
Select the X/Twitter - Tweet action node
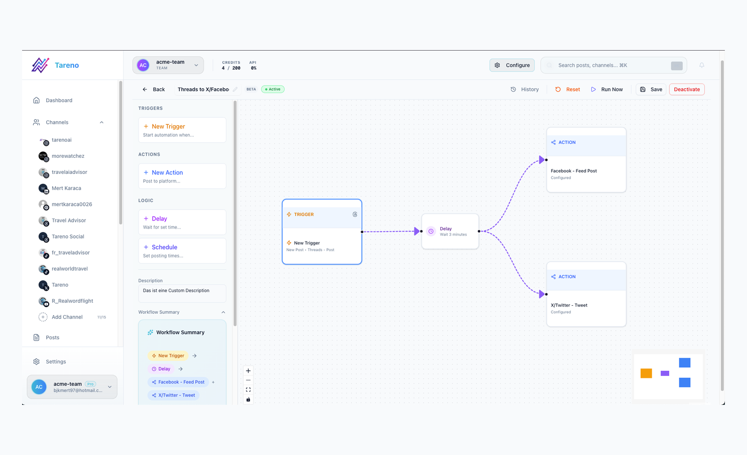point(586,294)
